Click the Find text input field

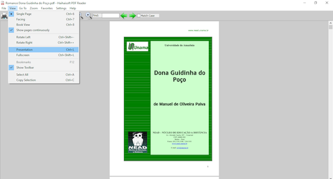coord(110,15)
